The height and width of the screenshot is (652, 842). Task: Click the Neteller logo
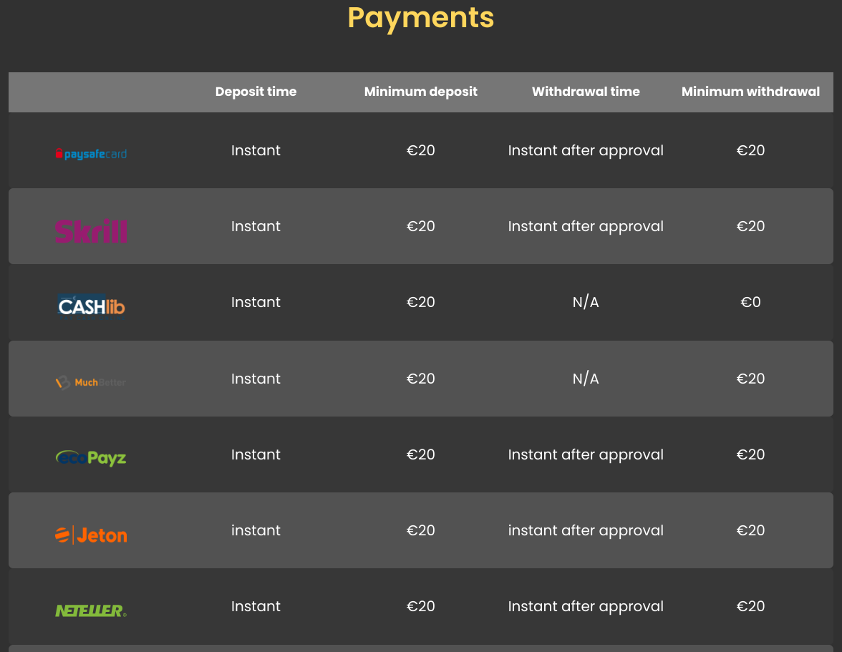click(x=92, y=610)
